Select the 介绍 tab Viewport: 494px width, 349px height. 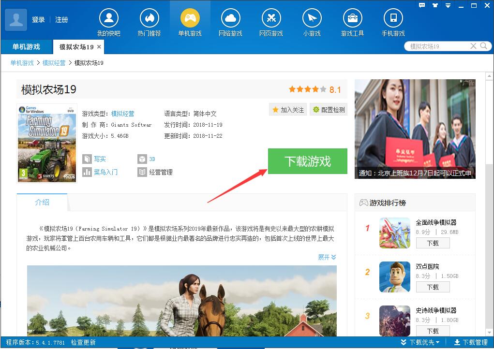(x=43, y=203)
